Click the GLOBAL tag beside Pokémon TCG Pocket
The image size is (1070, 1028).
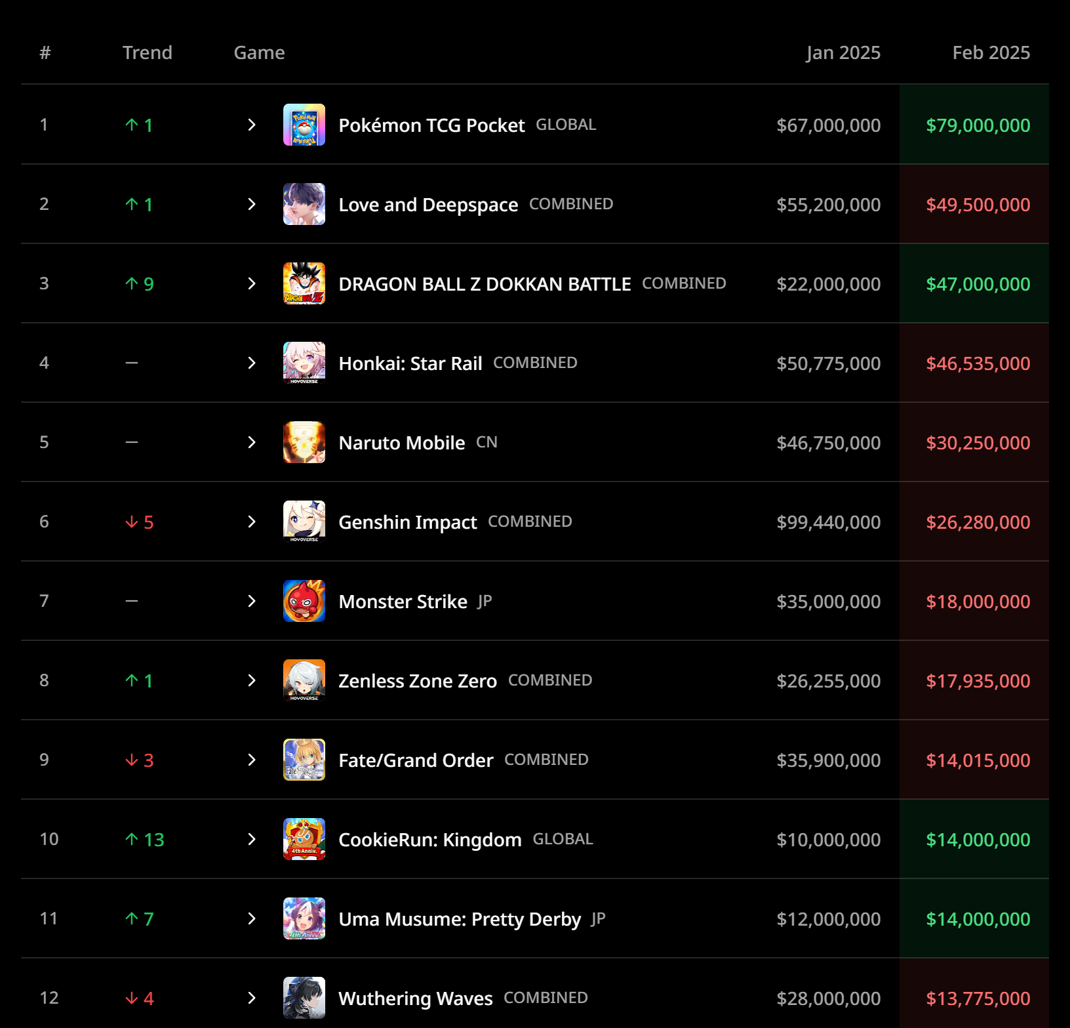pos(566,125)
